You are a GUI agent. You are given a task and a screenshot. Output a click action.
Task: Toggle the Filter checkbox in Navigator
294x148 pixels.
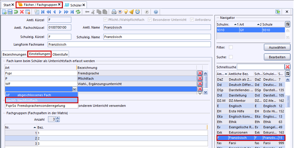coord(231,47)
